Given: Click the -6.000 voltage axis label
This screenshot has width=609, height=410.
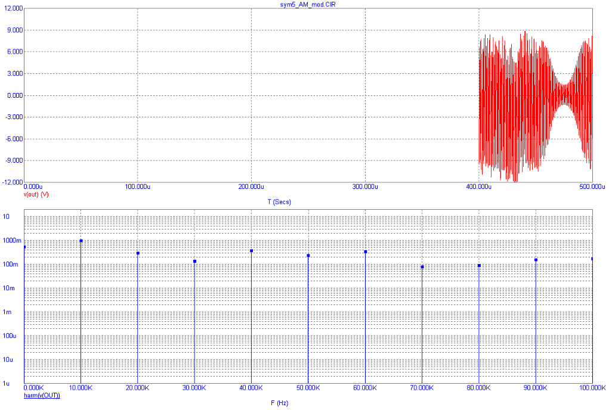Looking at the screenshot, I should (x=14, y=138).
